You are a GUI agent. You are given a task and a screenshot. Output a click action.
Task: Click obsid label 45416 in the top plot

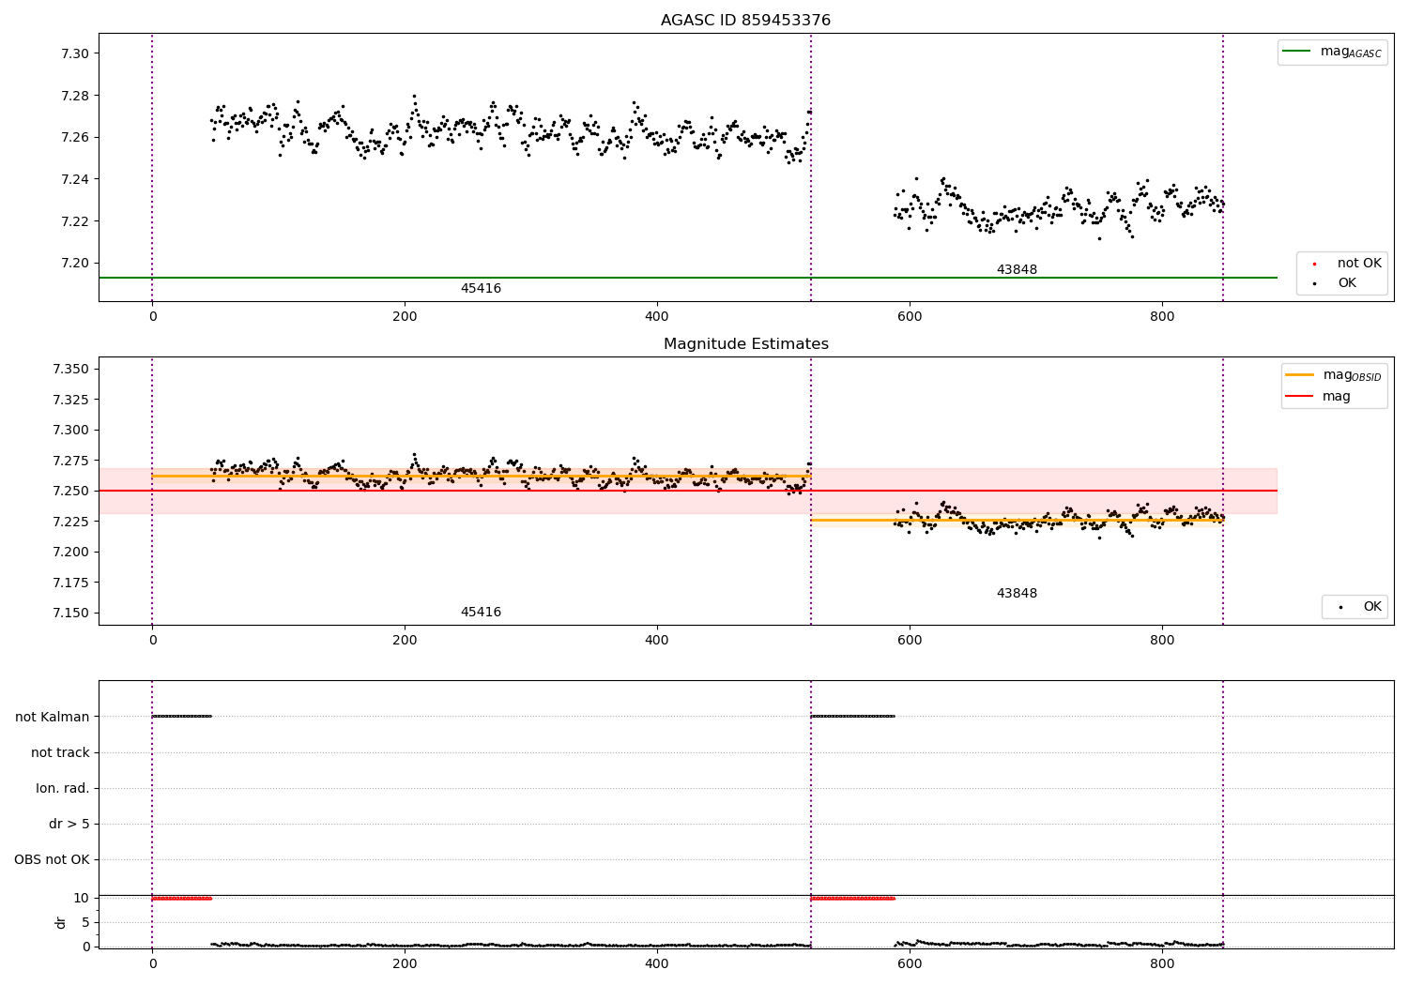pos(481,289)
